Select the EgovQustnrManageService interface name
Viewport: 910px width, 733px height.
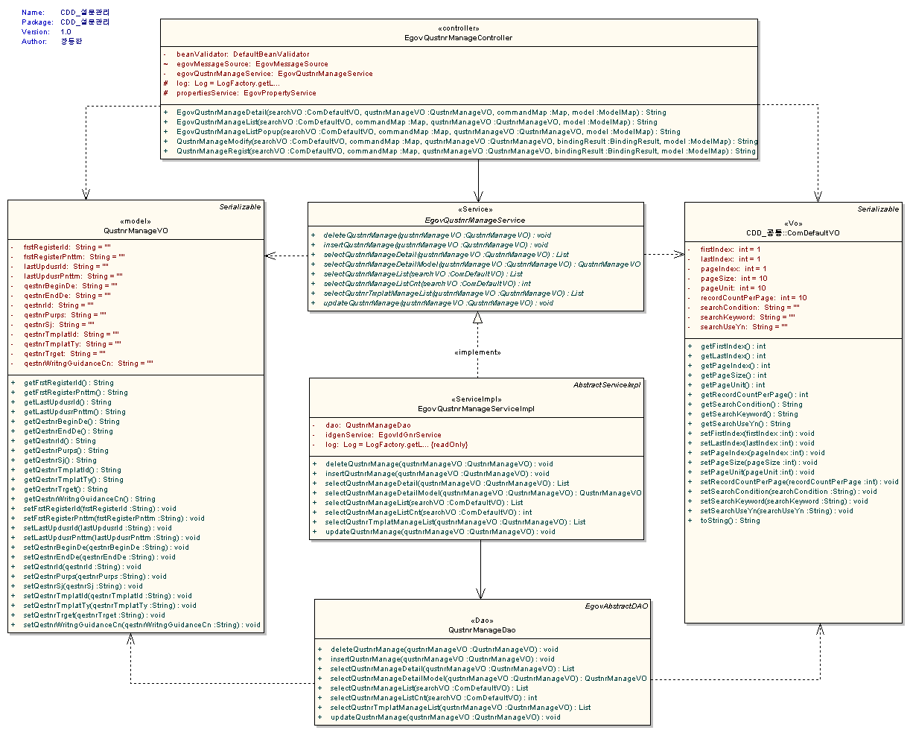[x=475, y=220]
